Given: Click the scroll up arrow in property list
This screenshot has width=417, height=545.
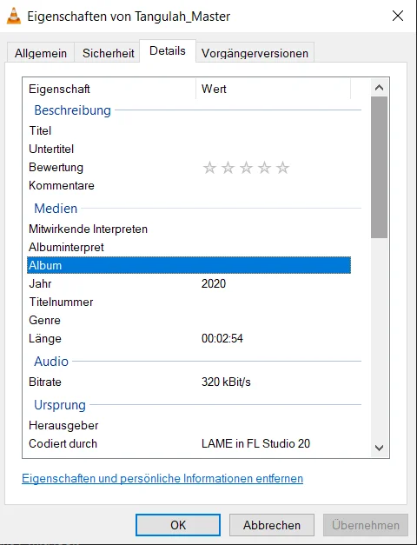Looking at the screenshot, I should pos(379,88).
